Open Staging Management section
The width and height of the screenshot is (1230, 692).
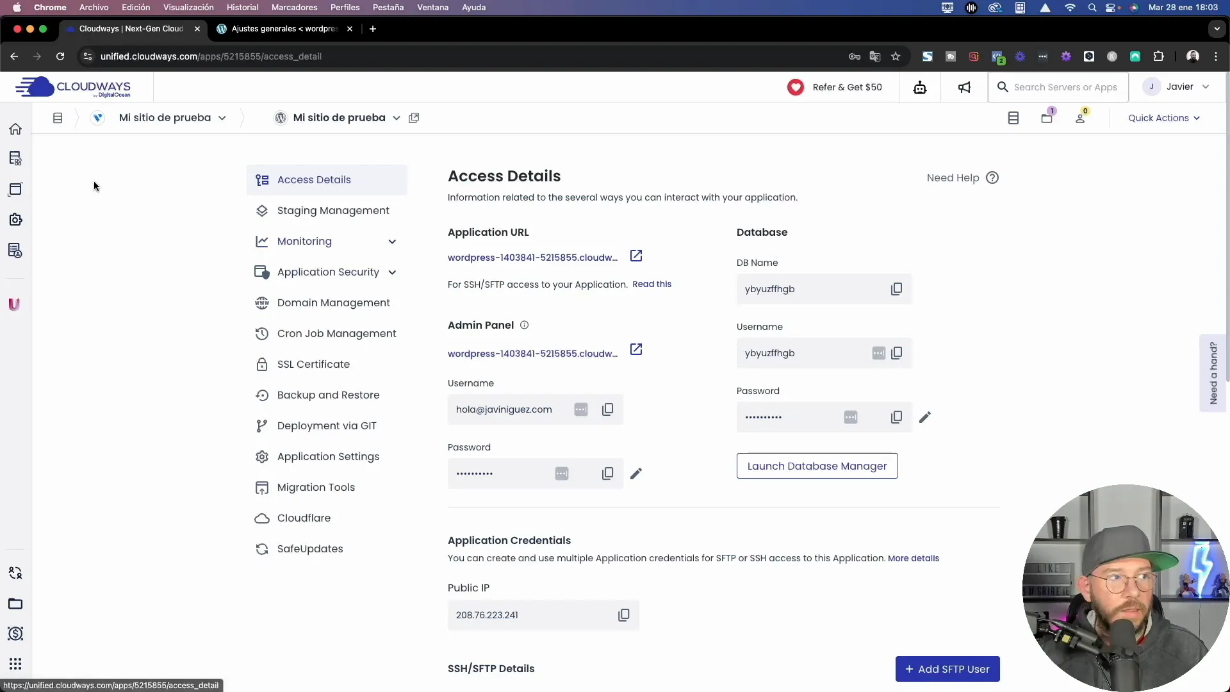(x=327, y=211)
